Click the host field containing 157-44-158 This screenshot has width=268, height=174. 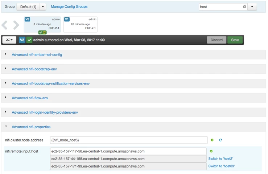click(128, 159)
